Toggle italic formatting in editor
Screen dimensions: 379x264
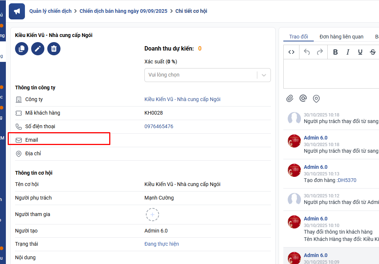tap(348, 52)
